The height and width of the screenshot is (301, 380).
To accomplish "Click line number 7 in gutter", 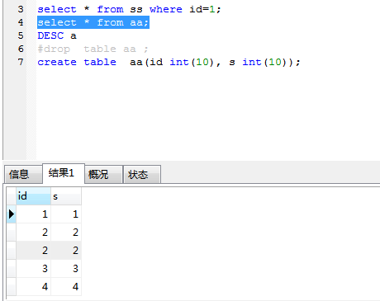I will click(21, 62).
